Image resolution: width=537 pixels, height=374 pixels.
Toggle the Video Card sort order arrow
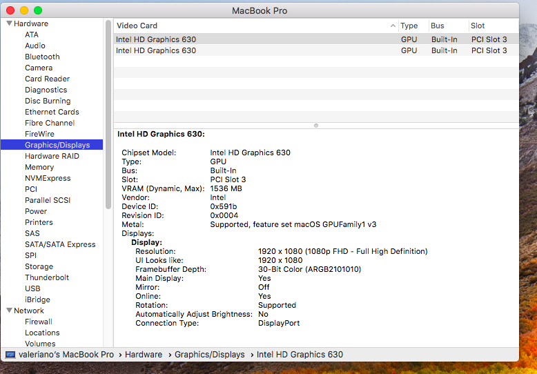click(x=393, y=26)
